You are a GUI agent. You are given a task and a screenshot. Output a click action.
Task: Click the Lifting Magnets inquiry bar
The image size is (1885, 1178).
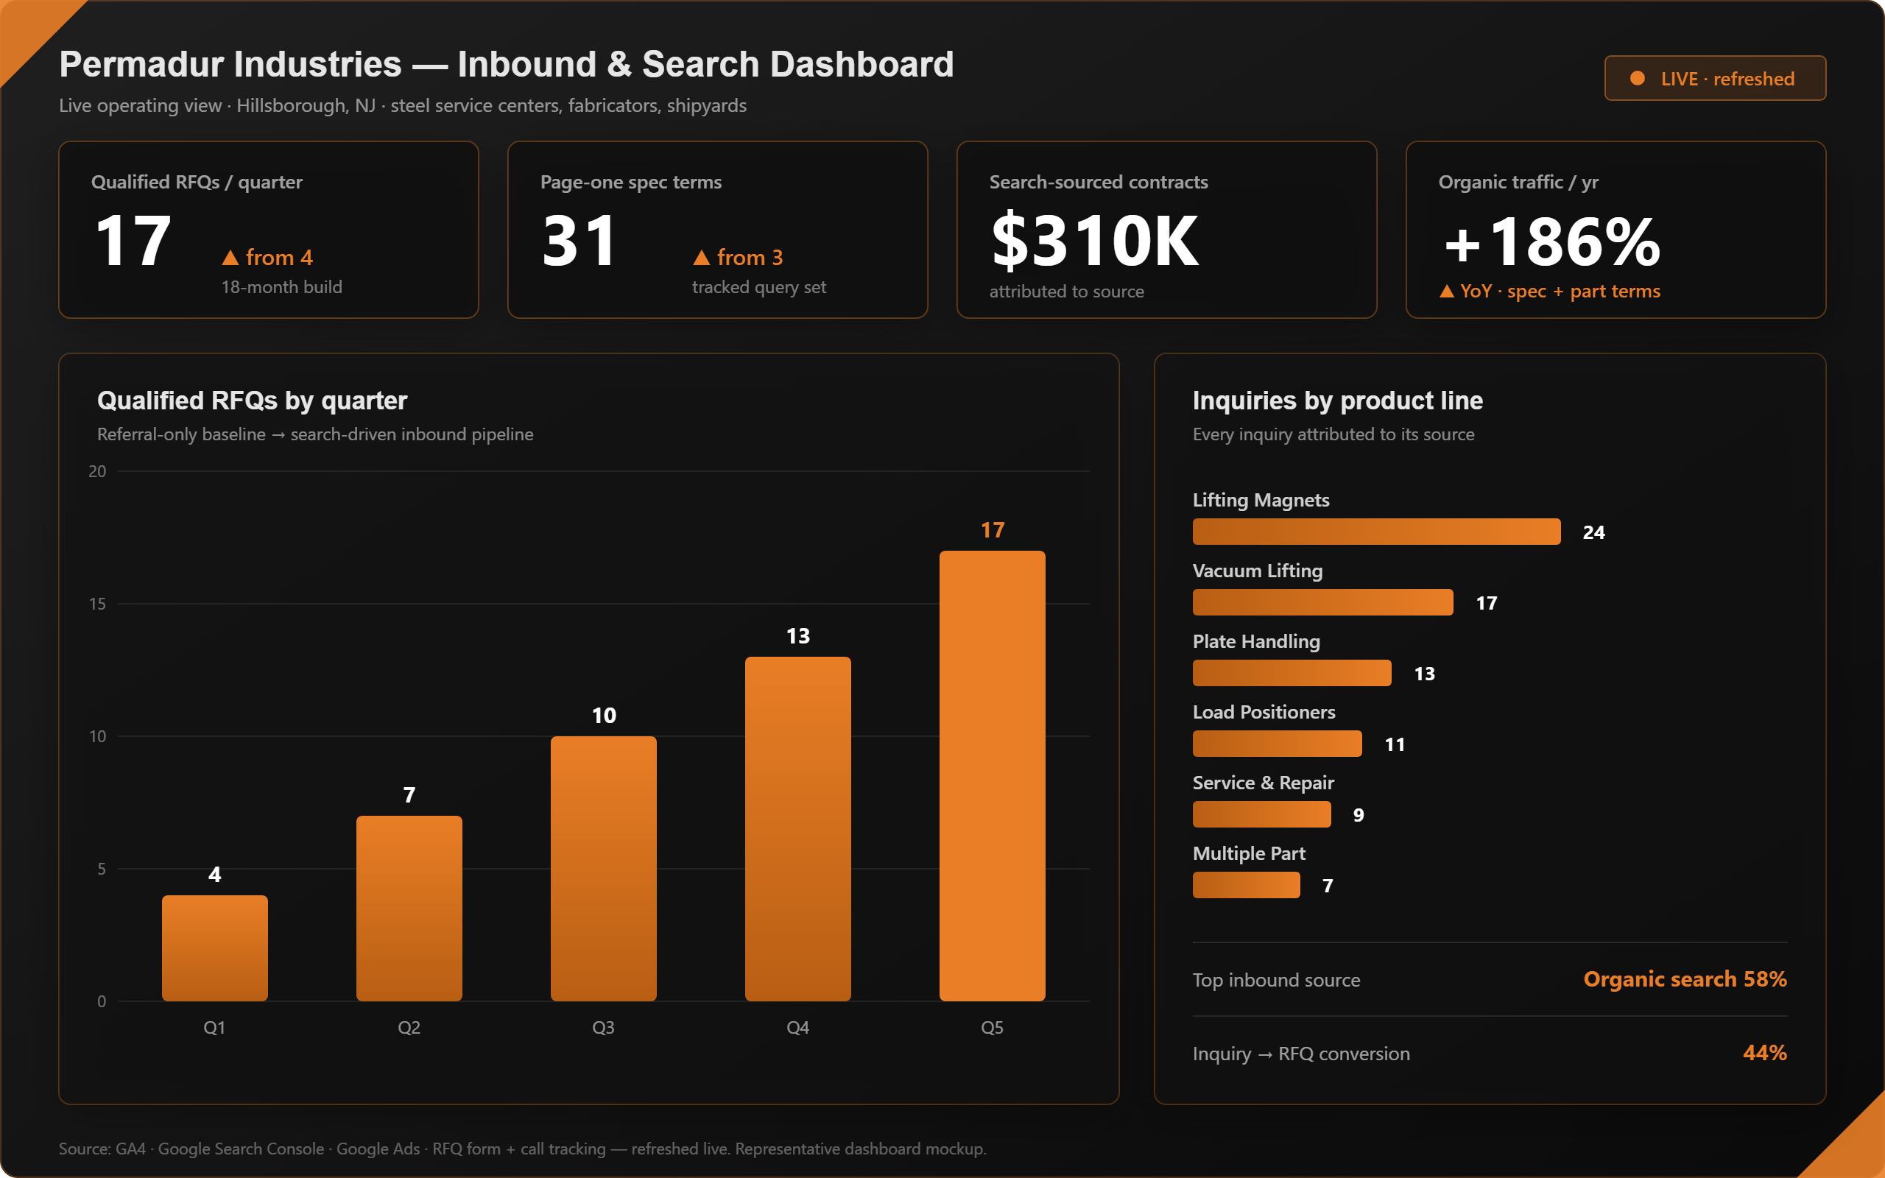[1376, 532]
